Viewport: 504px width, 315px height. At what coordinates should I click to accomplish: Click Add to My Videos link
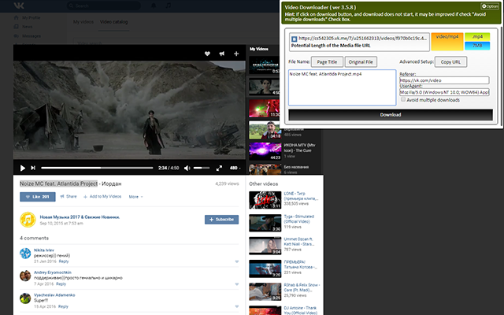click(102, 196)
